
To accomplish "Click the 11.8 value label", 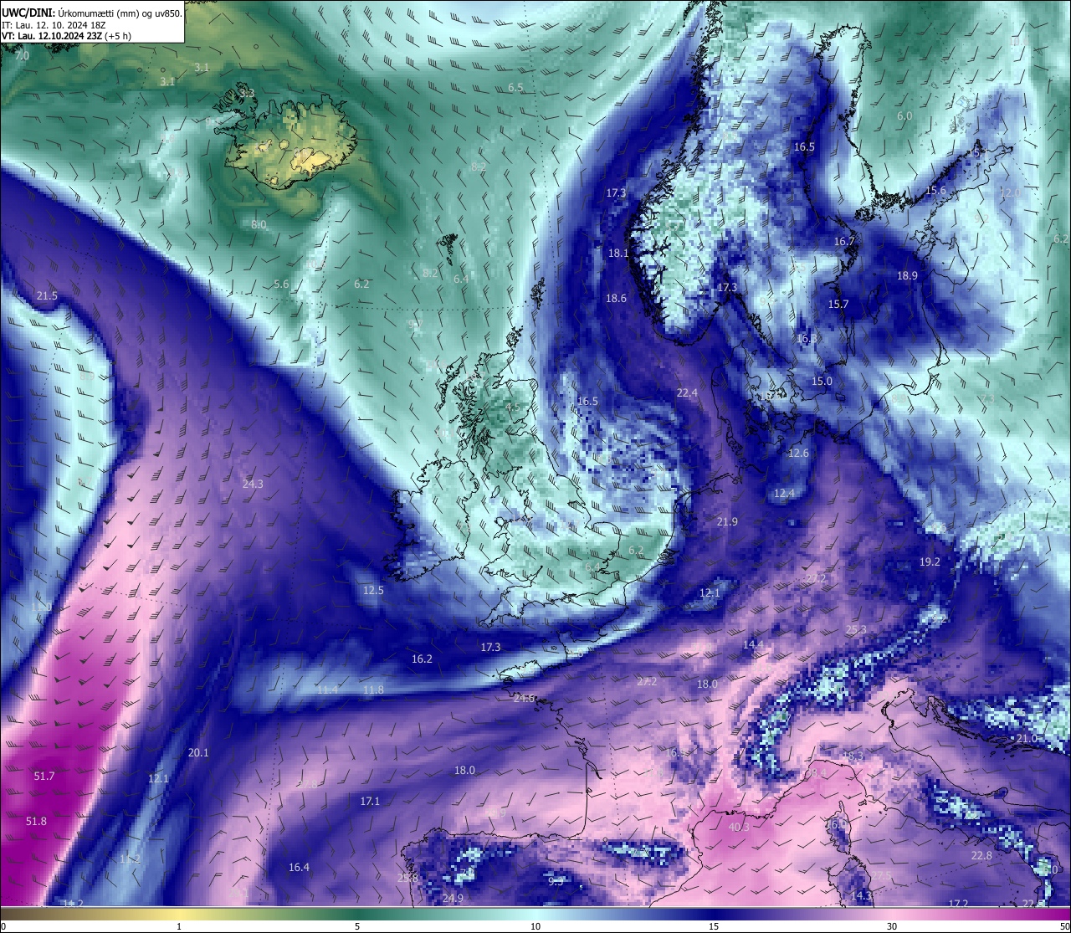I will pos(373,690).
